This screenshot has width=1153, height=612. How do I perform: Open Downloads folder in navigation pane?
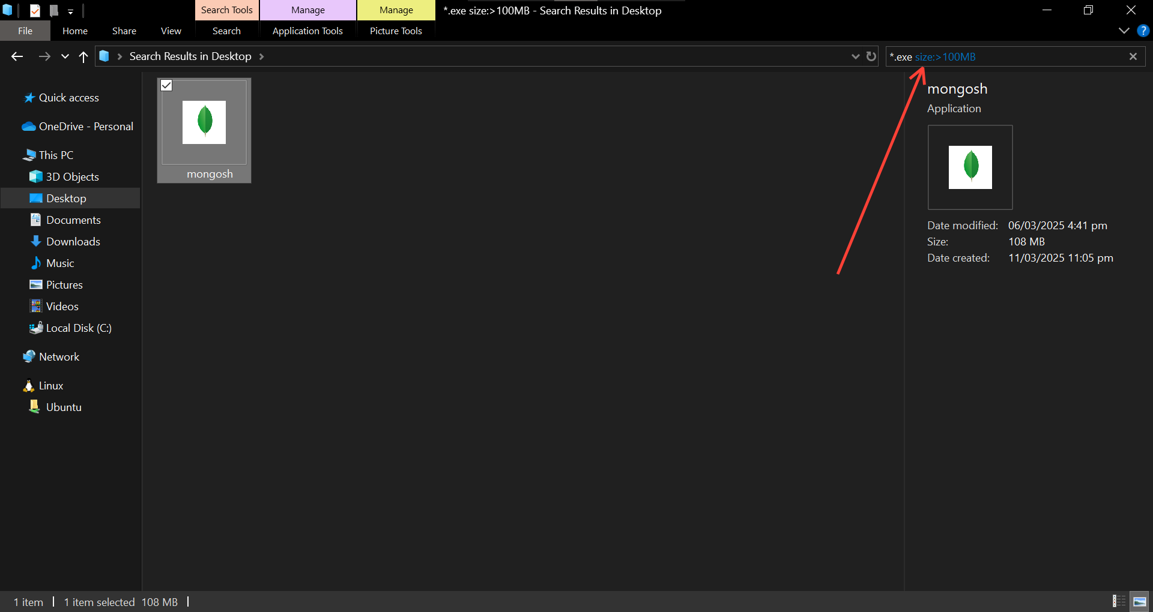coord(73,242)
